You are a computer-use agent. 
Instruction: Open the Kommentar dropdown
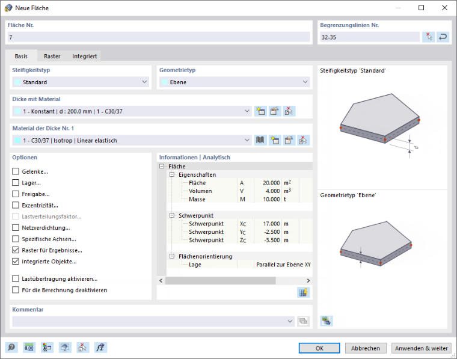153,321
